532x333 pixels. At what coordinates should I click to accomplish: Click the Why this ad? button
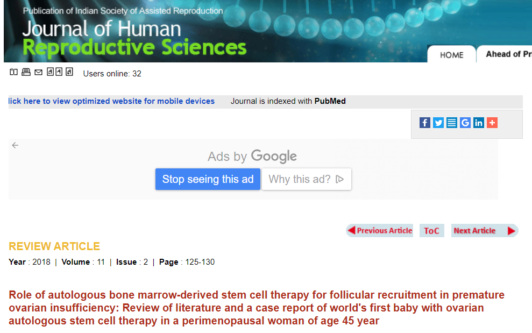[307, 179]
